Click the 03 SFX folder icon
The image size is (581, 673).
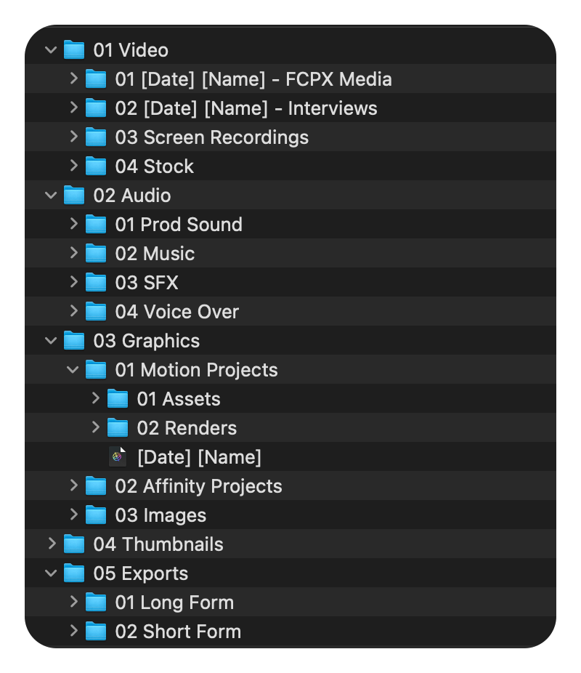pyautogui.click(x=96, y=283)
